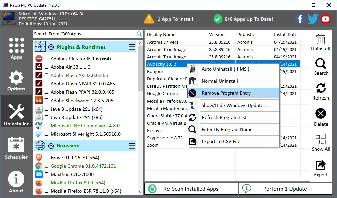This screenshot has width=337, height=198.
Task: Choose Auto Uninstall (If MSI)
Action: [233, 69]
